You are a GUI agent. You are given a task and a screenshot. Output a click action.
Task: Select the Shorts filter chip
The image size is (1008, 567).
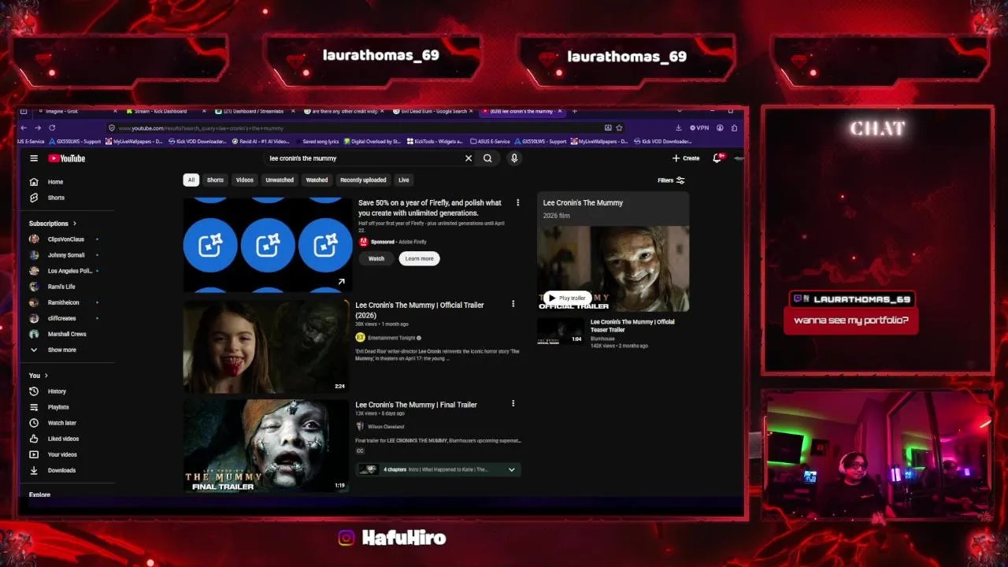tap(215, 180)
